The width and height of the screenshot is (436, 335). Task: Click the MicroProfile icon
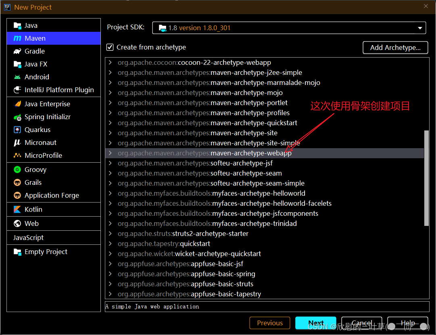pyautogui.click(x=17, y=155)
